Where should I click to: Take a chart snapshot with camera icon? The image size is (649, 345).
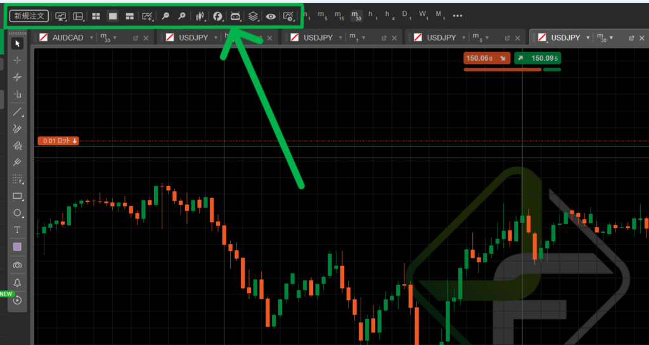point(17,265)
